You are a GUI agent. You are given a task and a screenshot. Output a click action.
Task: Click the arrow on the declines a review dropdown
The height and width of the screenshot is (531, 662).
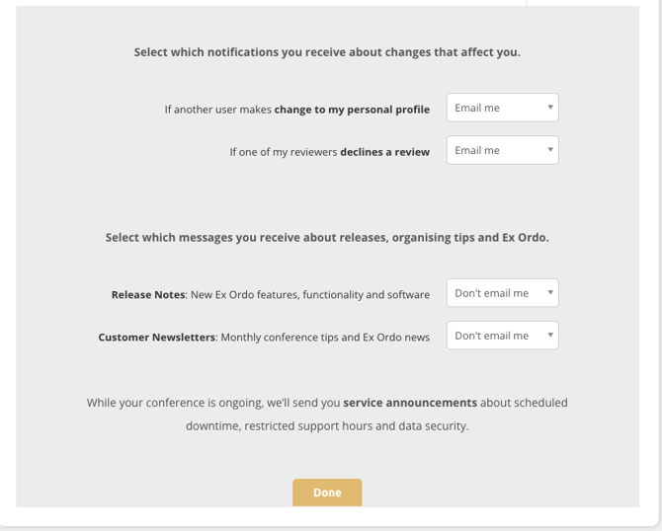click(549, 150)
